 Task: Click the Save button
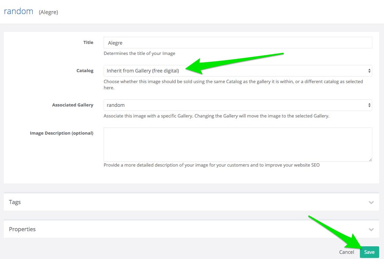[x=369, y=252]
